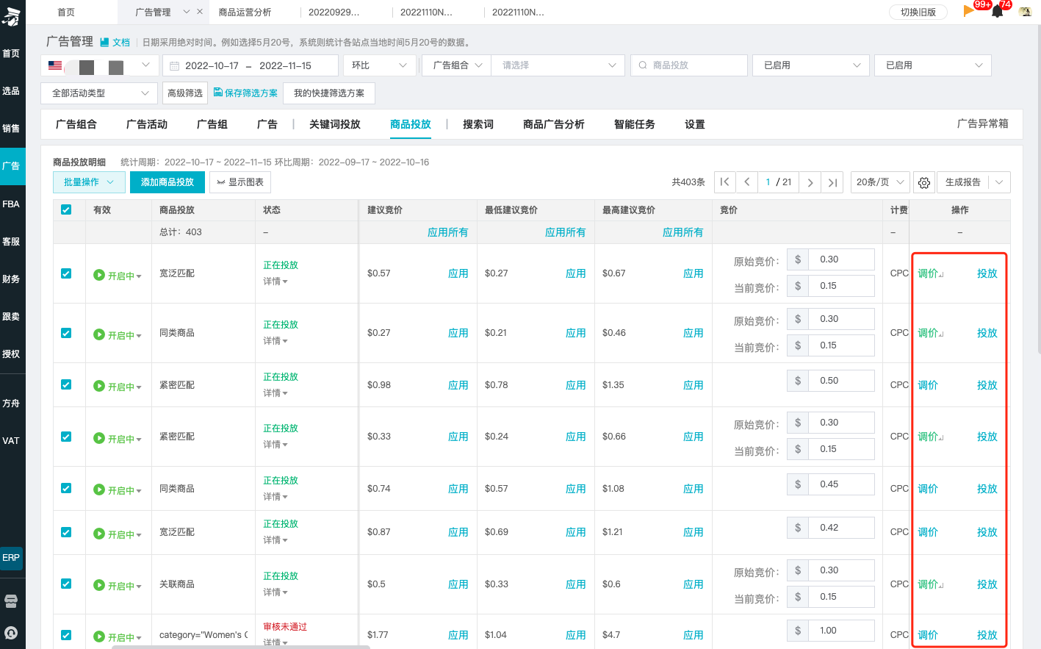Click the bid input showing 0.50

[841, 381]
